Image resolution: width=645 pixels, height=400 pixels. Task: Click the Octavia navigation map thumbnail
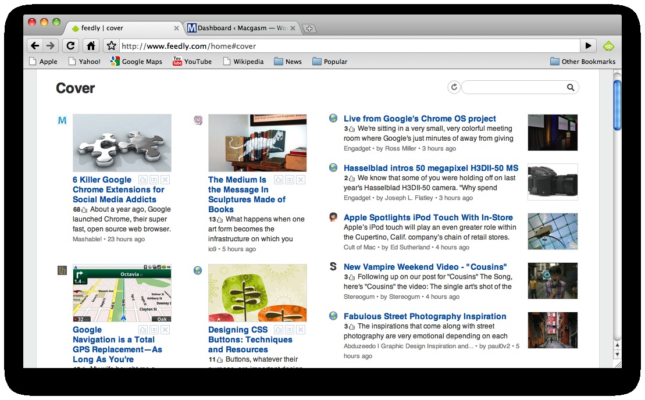click(x=122, y=292)
